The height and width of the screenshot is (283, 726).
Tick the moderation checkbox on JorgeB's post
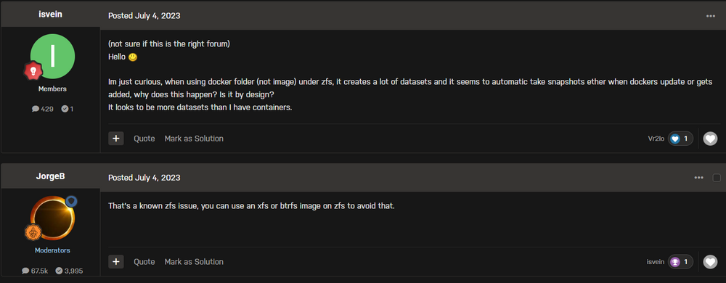(x=717, y=178)
